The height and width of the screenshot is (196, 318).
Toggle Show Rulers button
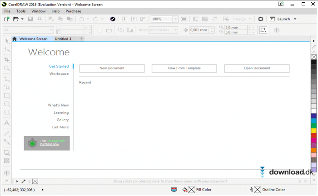(x=195, y=19)
